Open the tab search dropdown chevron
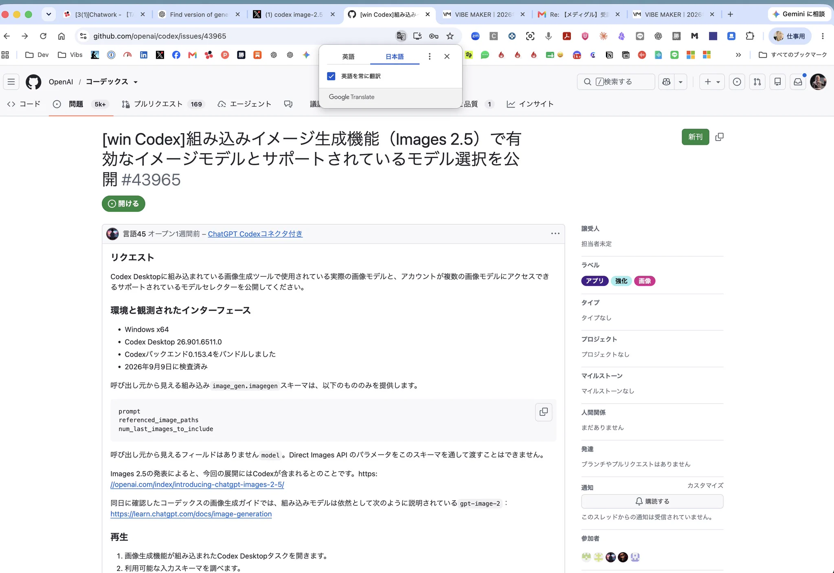Image resolution: width=834 pixels, height=573 pixels. (48, 14)
